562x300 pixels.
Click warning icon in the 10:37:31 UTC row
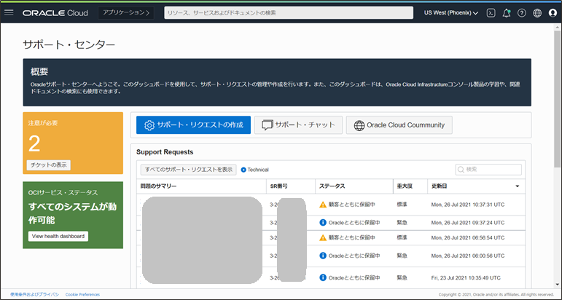pyautogui.click(x=323, y=205)
